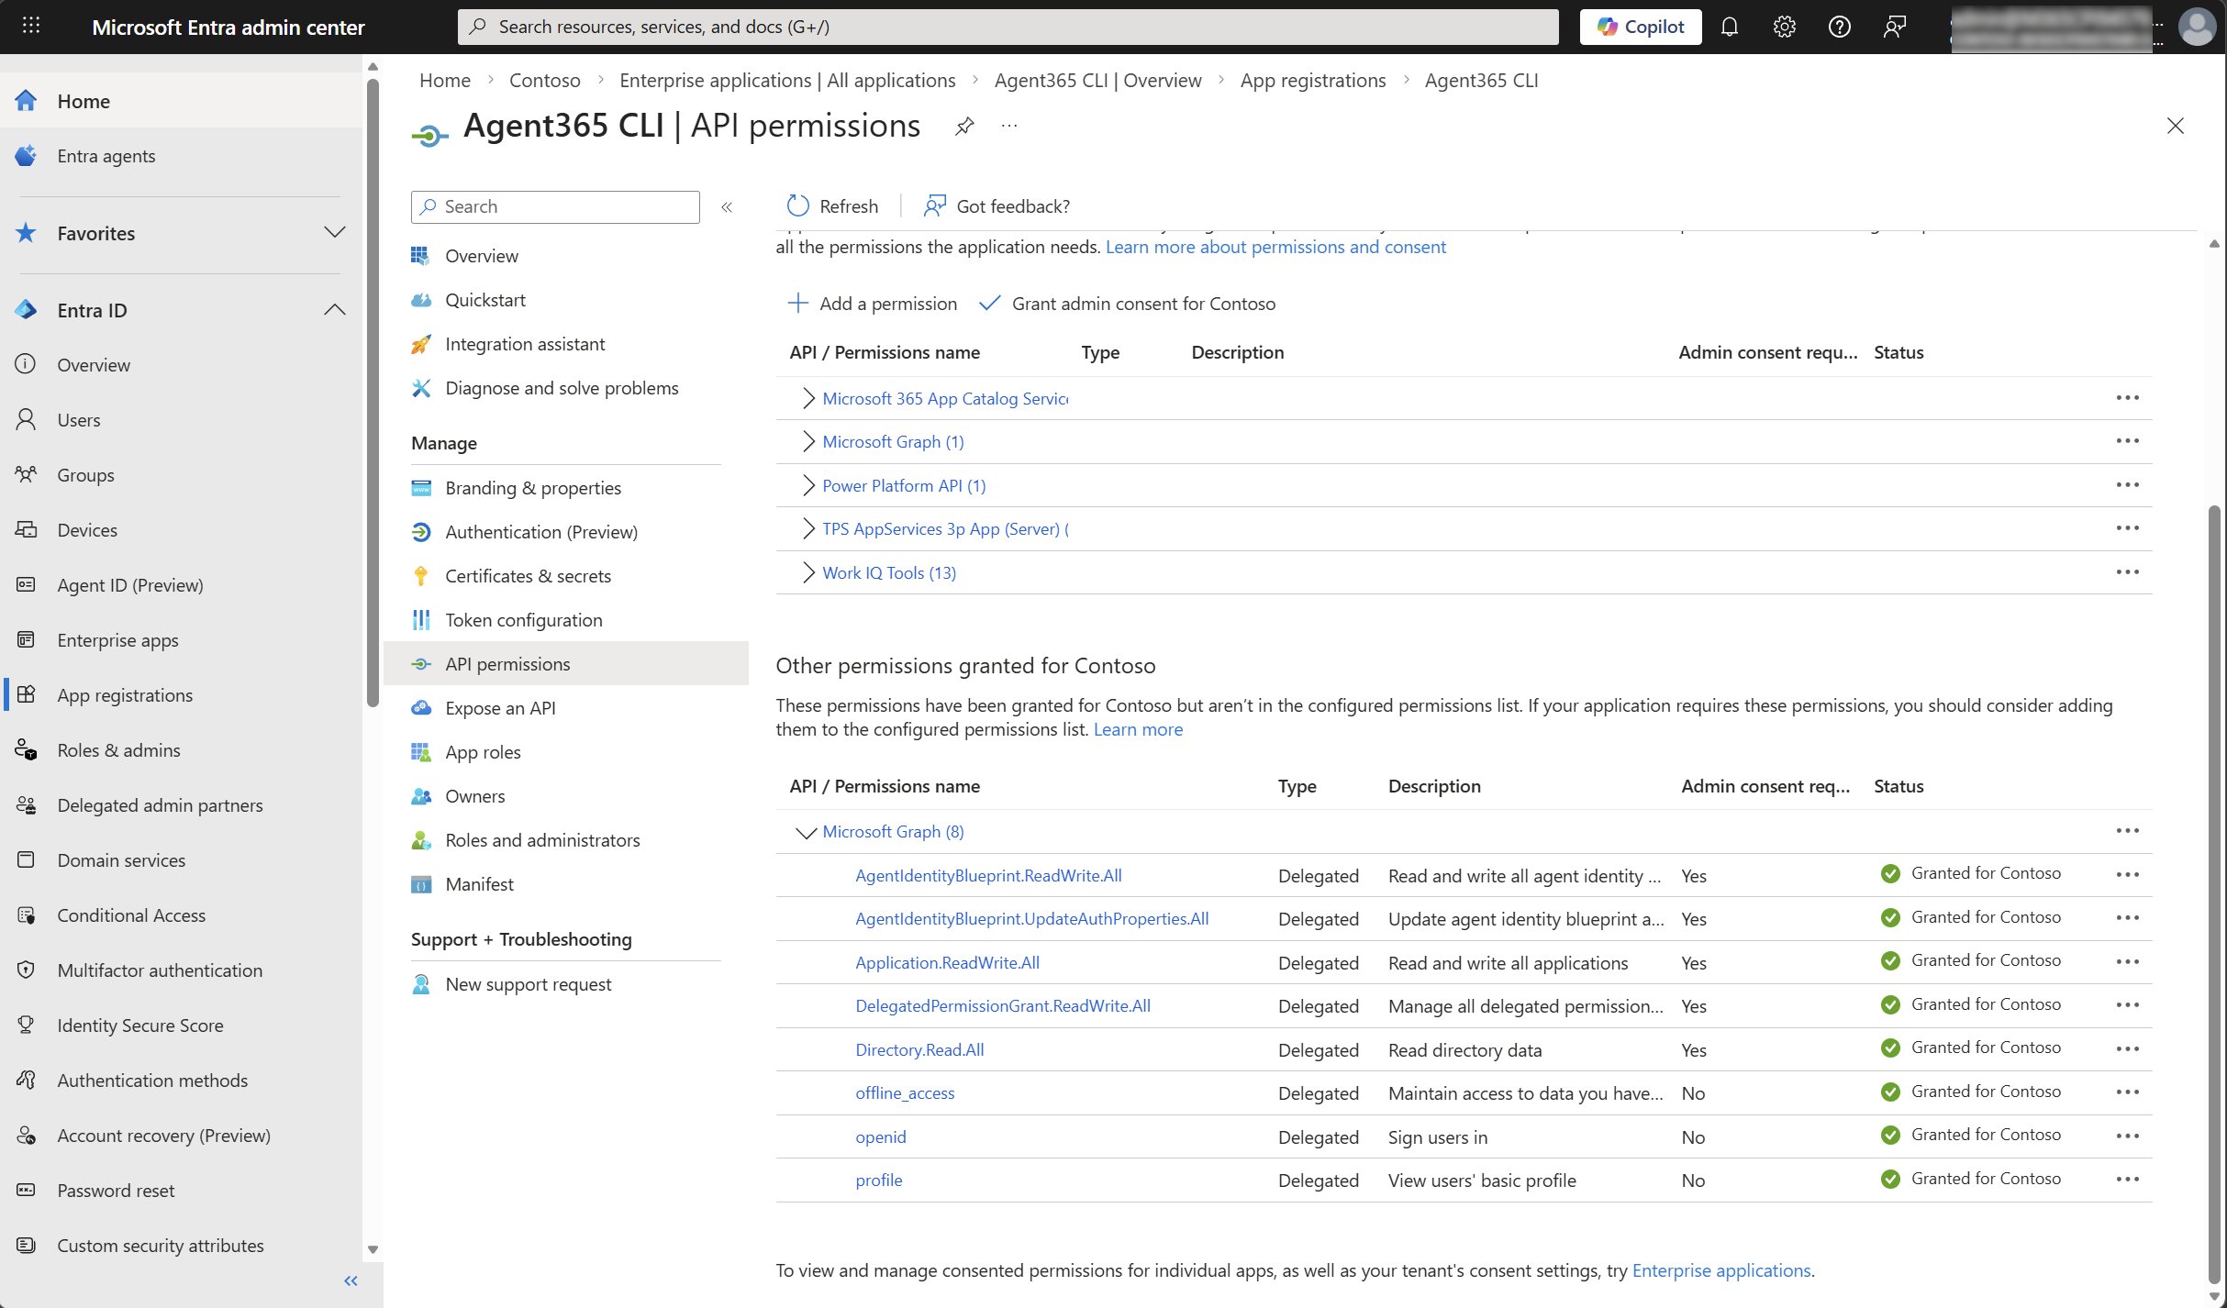Expand Microsoft Graph (1) permissions
Screen dimensions: 2227x1308
(x=807, y=441)
